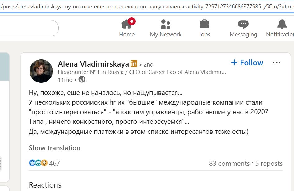
Task: Open the LinkedIn Home feed icon
Action: coord(127,24)
